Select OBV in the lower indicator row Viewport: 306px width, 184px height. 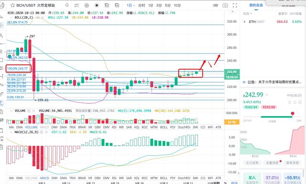(x=98, y=178)
